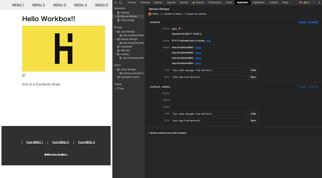Image resolution: width=322 pixels, height=178 pixels.
Task: Open MENU 3 on the webpage
Action: (59, 5)
